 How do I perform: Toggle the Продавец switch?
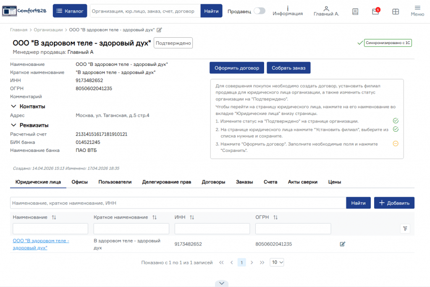click(x=260, y=11)
